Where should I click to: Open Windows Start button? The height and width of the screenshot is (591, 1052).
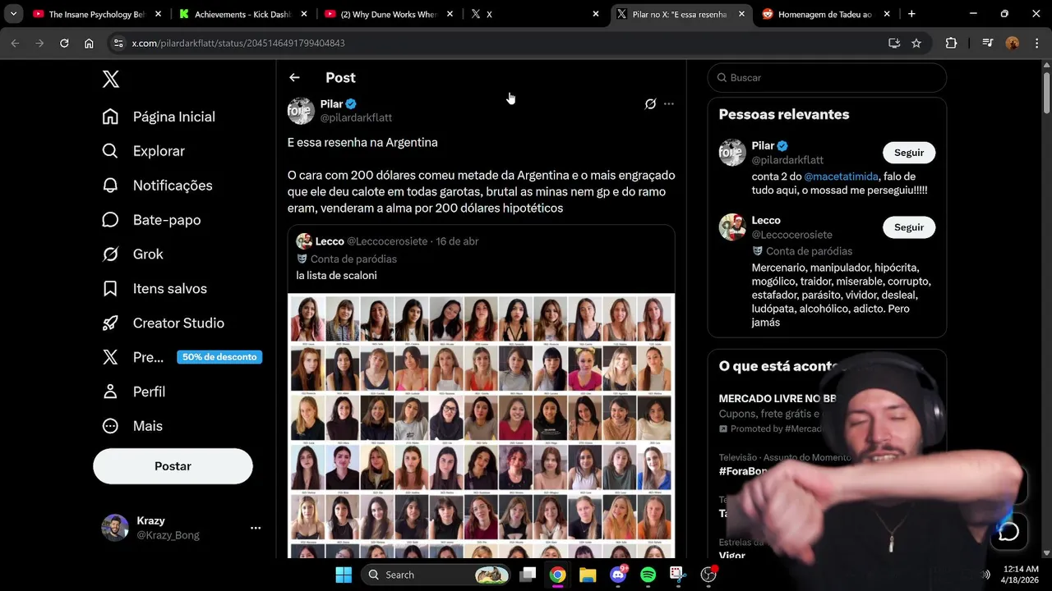pos(344,575)
